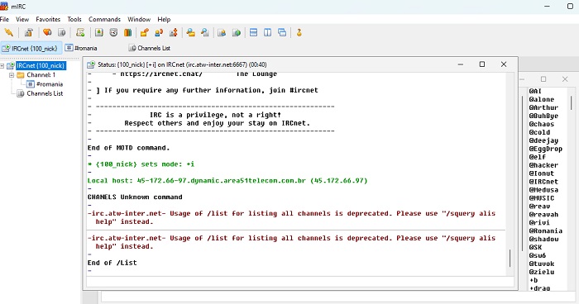Click the mIRC application logo icon
The image size is (579, 304).
pyautogui.click(x=4, y=7)
